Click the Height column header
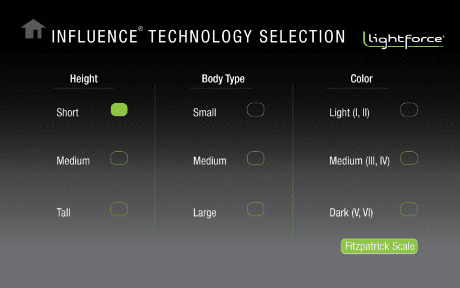This screenshot has width=460, height=288. 84,79
